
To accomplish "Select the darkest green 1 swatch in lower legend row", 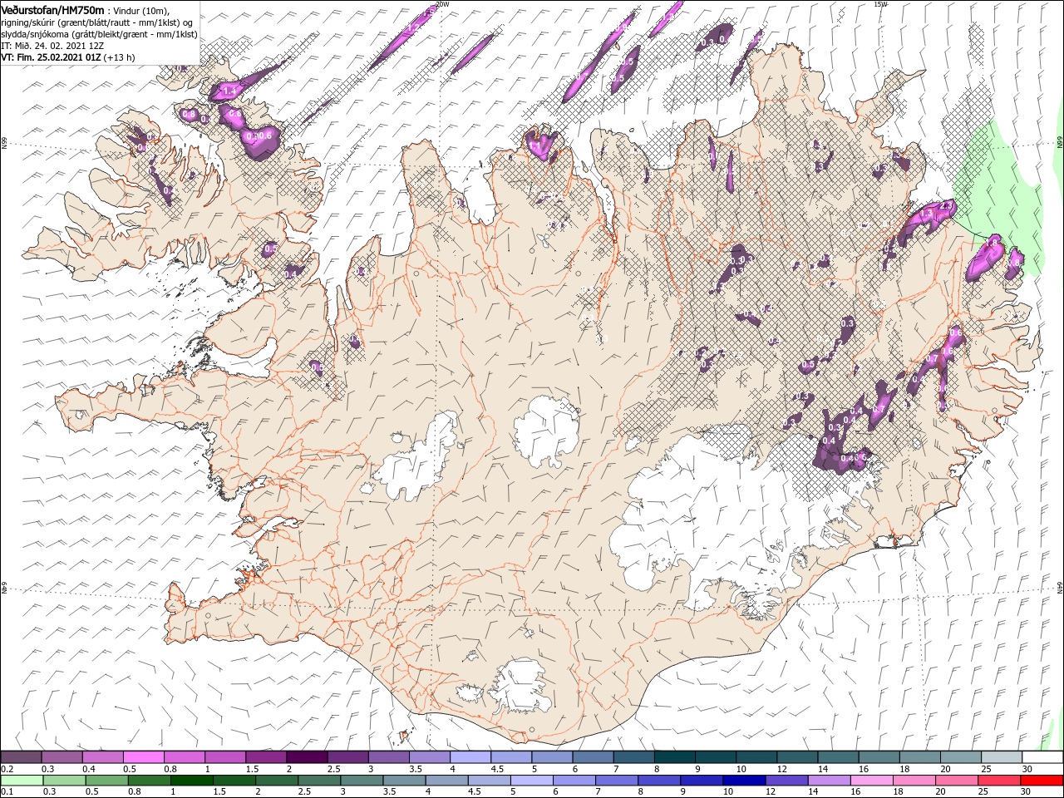I will (x=191, y=781).
